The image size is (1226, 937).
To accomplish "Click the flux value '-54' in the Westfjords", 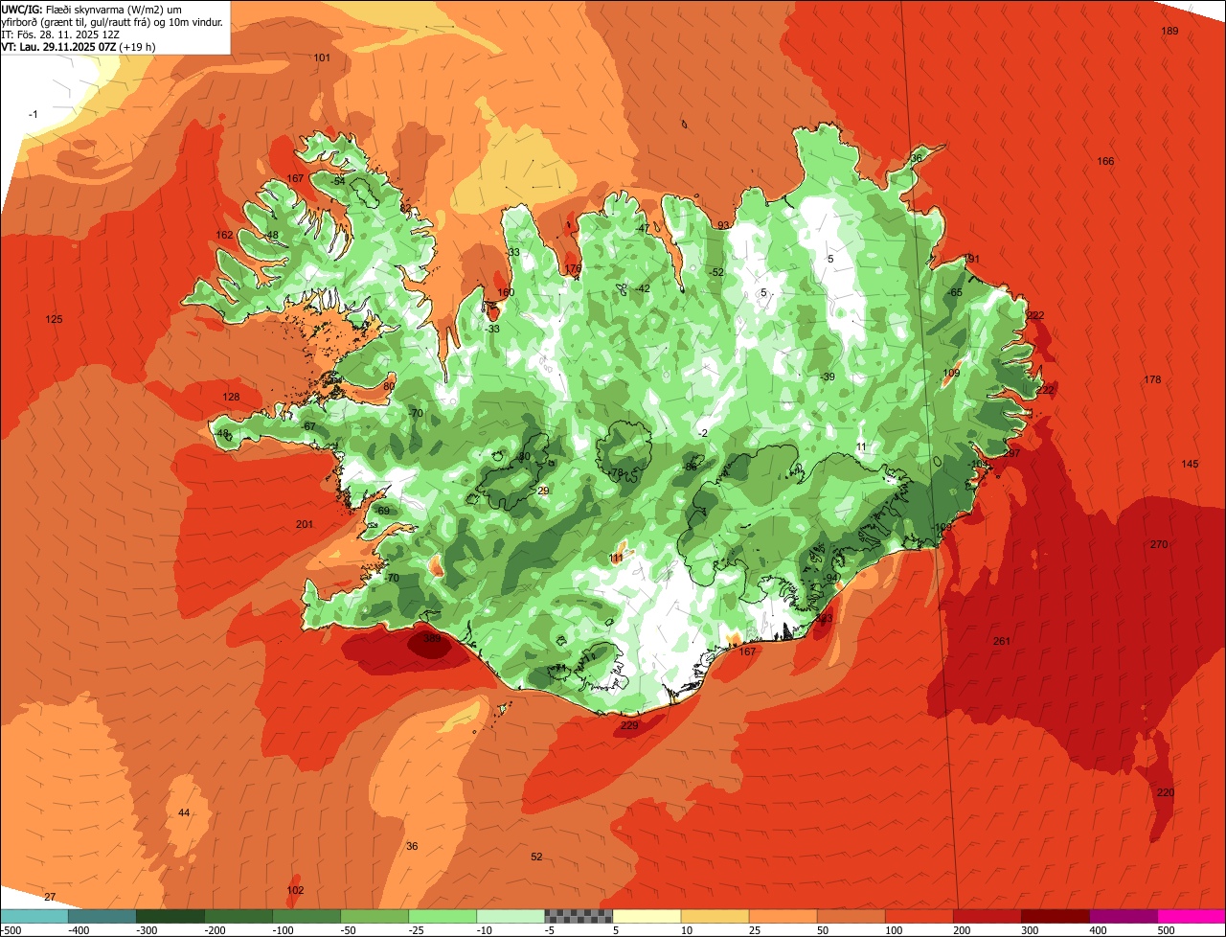I will (x=337, y=181).
